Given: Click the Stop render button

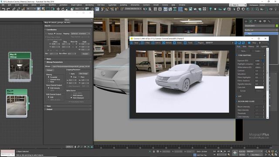Looking at the screenshot, I should (253, 43).
